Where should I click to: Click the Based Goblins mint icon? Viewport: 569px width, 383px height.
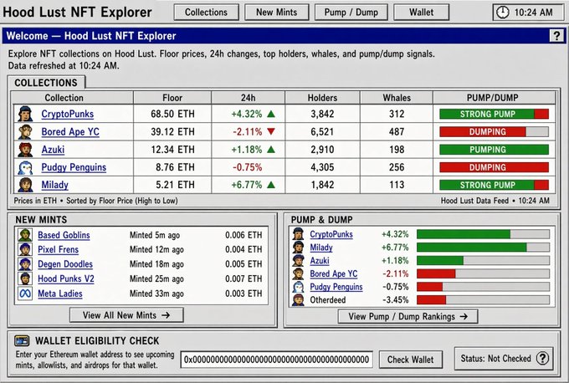(x=25, y=235)
